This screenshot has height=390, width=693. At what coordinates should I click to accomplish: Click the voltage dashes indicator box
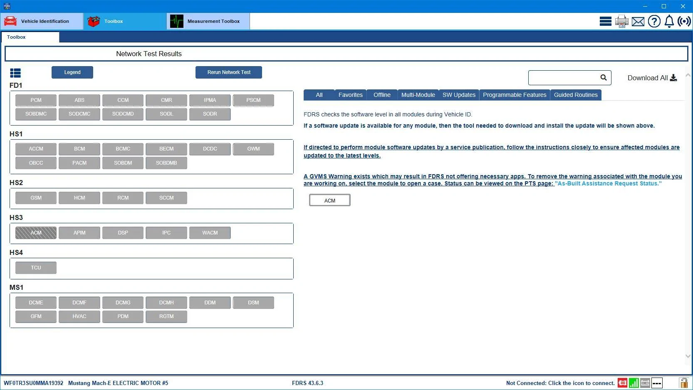tap(657, 383)
